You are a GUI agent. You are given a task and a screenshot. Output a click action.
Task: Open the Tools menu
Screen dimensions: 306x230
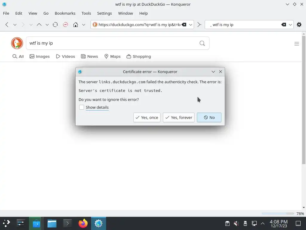tap(86, 13)
